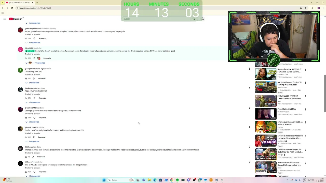326x183 pixels.
Task: Expand 6 respuestas under 'Fun fact' comment
Action: click(32, 142)
